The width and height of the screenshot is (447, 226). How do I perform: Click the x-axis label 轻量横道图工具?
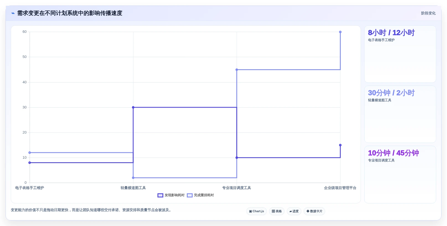pyautogui.click(x=133, y=188)
